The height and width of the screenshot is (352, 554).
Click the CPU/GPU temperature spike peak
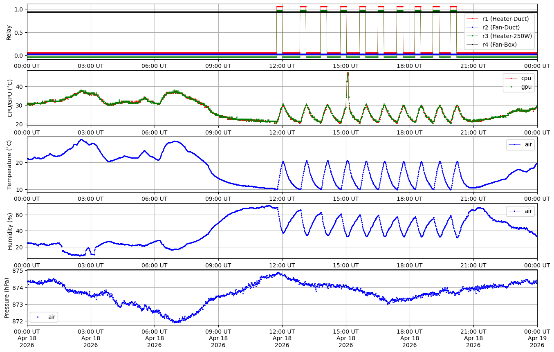point(348,74)
